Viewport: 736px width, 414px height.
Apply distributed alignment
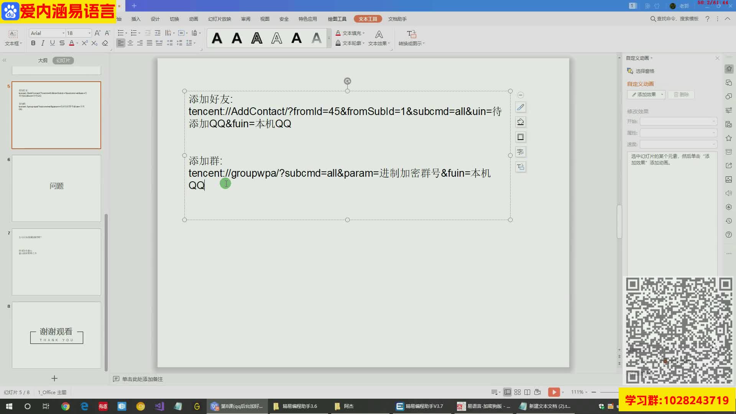159,43
